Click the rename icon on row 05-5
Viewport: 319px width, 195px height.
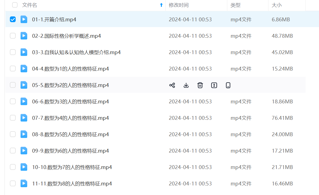click(214, 85)
